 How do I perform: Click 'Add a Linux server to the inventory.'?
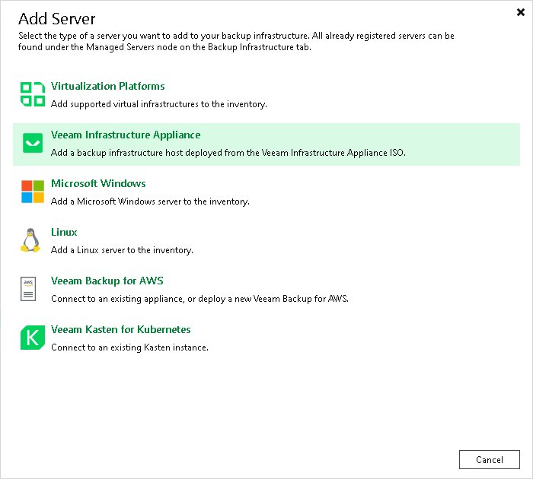pos(122,250)
